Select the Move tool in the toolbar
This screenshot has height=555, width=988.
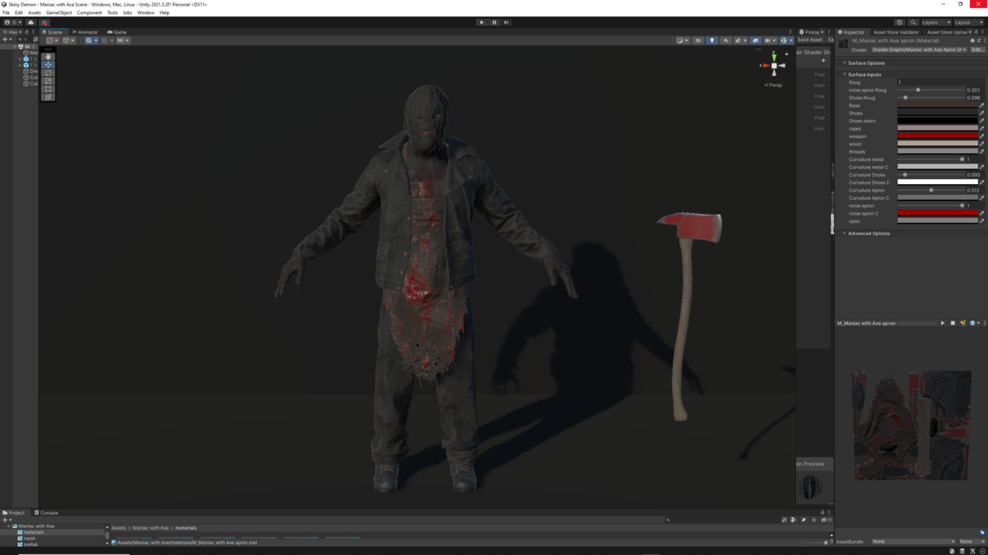[x=48, y=65]
